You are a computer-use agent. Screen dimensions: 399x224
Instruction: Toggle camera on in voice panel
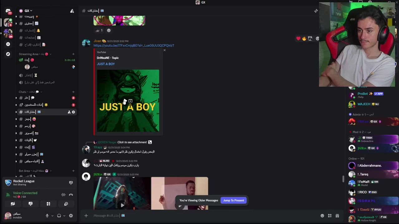(x=13, y=204)
